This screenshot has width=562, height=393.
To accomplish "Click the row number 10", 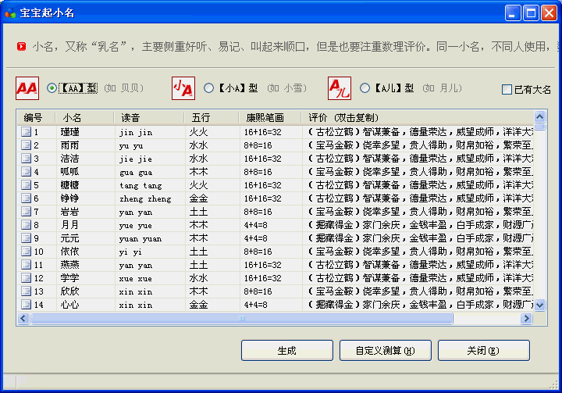I will pyautogui.click(x=39, y=252).
